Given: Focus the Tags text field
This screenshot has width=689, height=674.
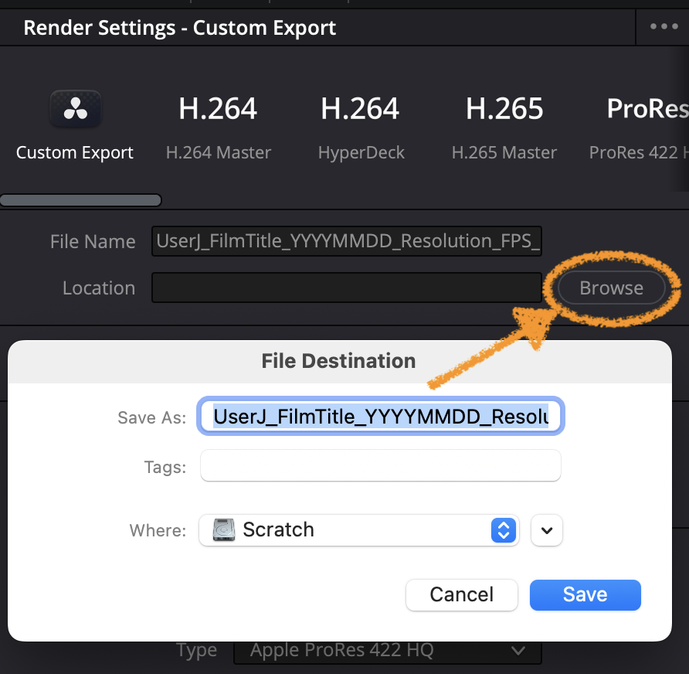Looking at the screenshot, I should pos(380,467).
